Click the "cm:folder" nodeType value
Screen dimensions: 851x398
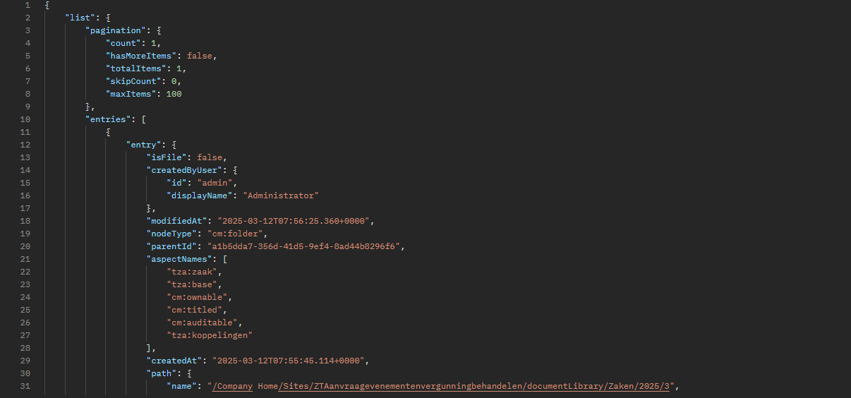coord(236,234)
